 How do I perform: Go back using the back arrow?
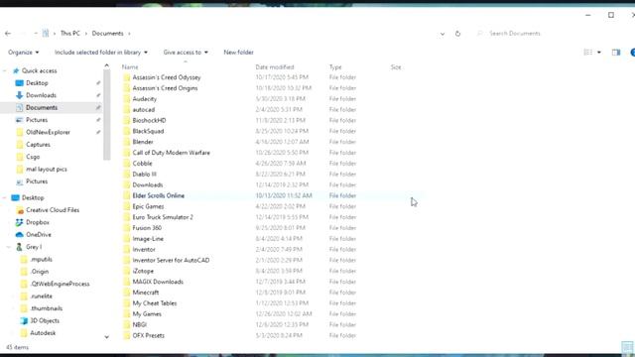click(8, 34)
